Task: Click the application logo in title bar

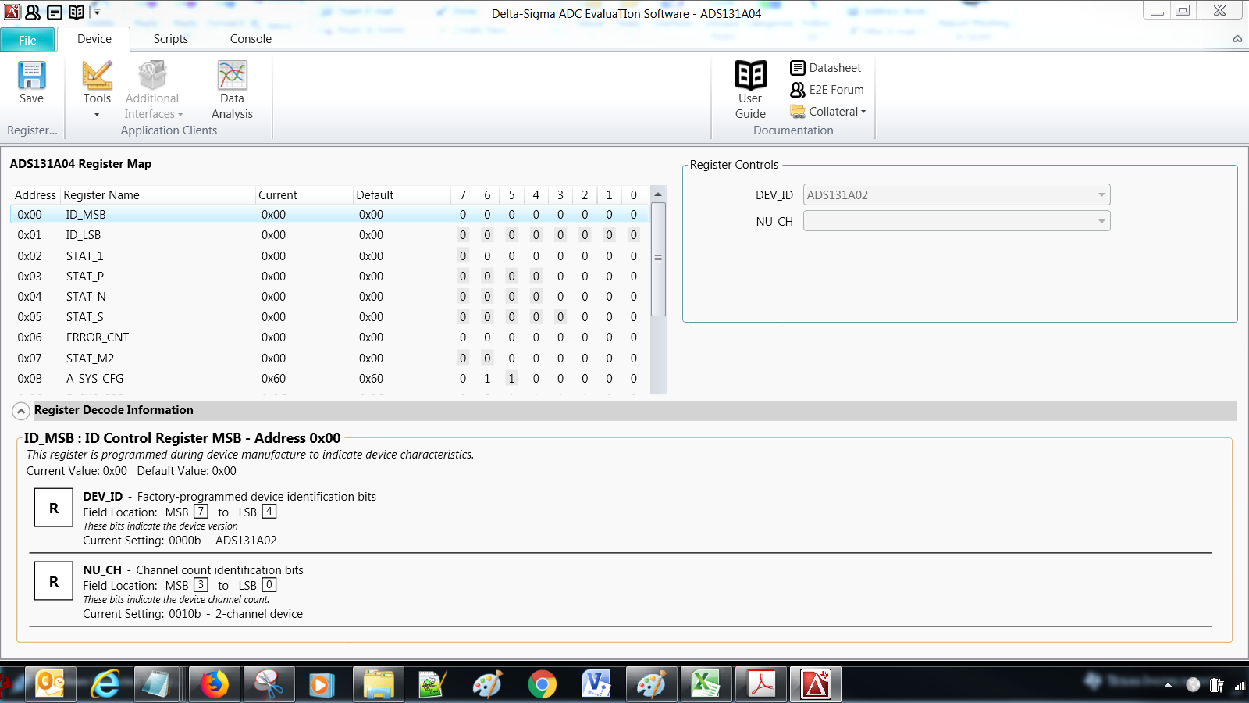Action: [12, 12]
